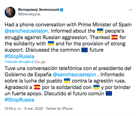The width and height of the screenshot is (136, 116).
Task: Open @sanchezcastejon mention in Spanish translation
Action: pyautogui.click(x=74, y=75)
